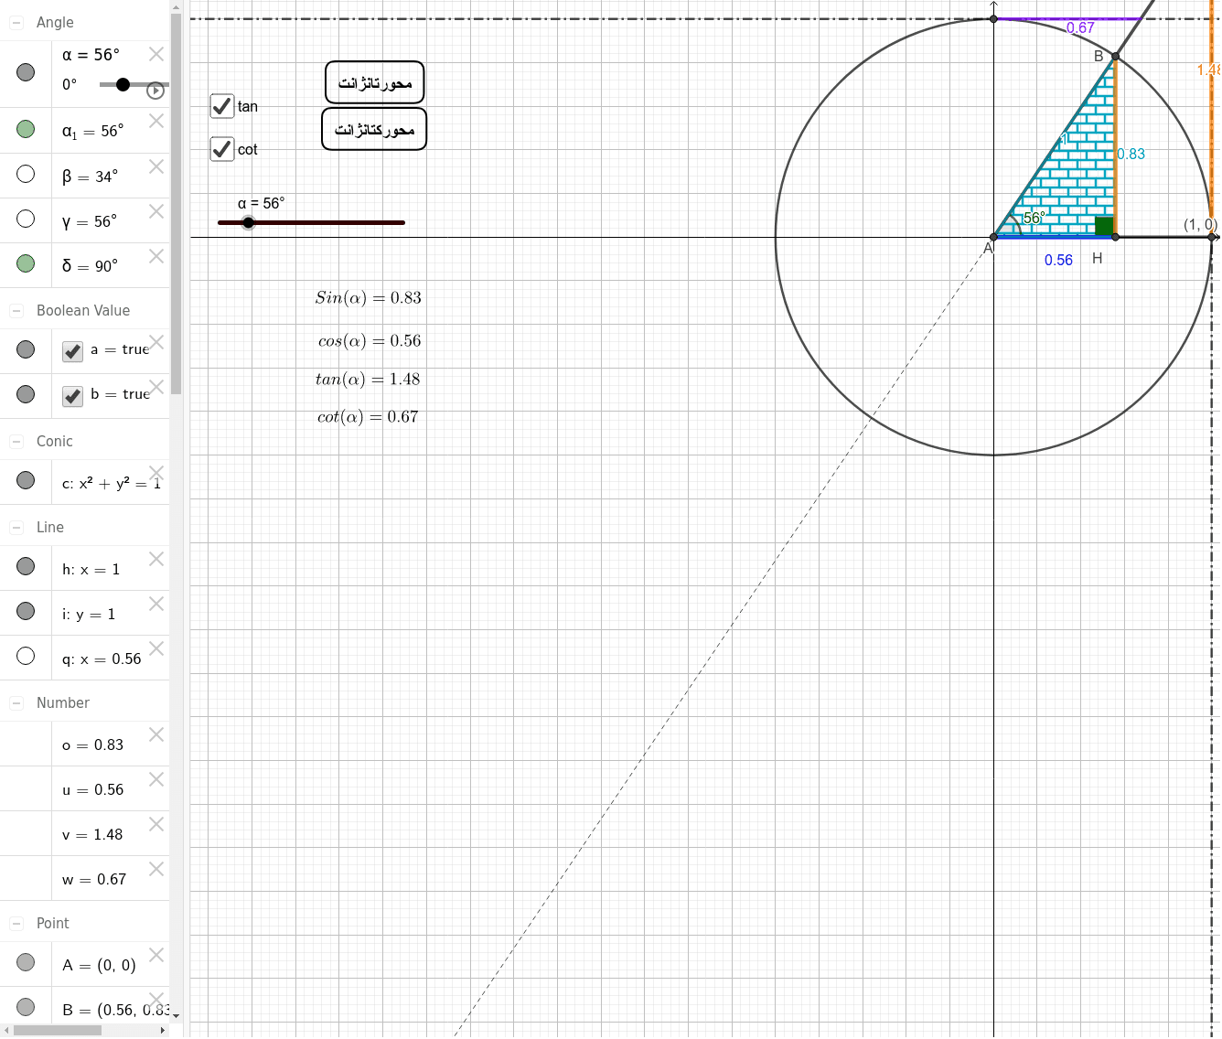Collapse the Number section

tap(16, 702)
